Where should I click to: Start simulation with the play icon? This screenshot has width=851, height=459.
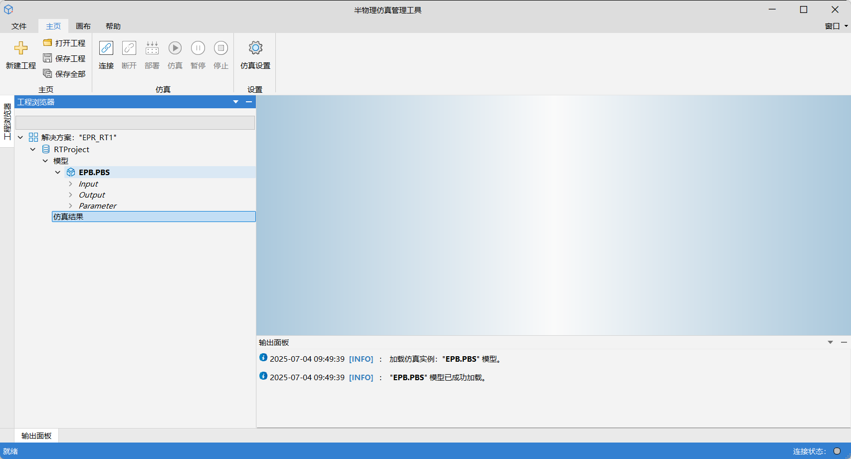click(175, 48)
